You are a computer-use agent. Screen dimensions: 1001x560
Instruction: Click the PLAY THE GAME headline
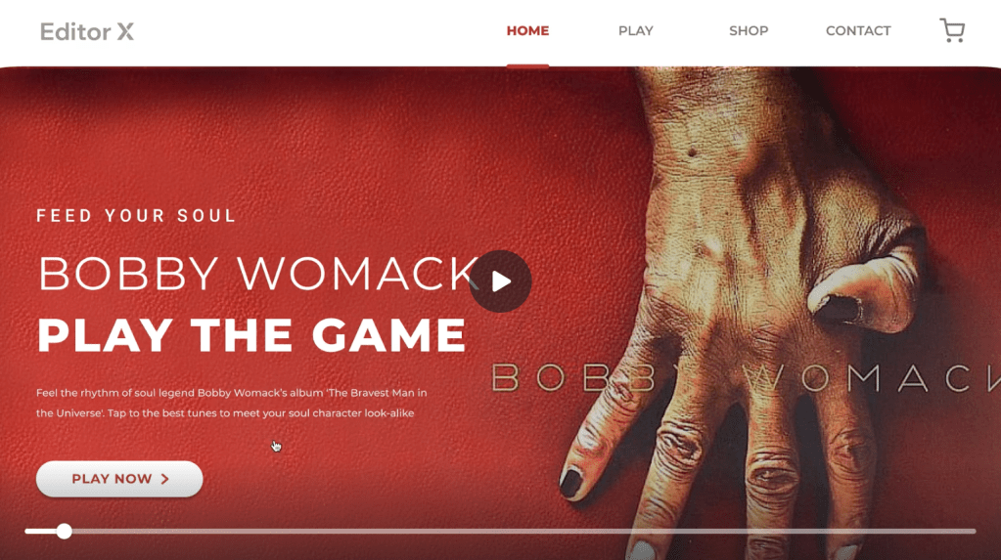tap(251, 335)
